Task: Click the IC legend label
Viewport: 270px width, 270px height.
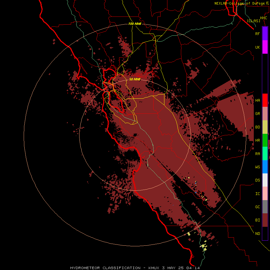Action: 257,194
